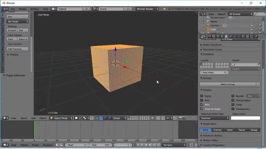The height and width of the screenshot is (149, 266).
Task: Open the Particles properties tab icon
Action: [251, 36]
